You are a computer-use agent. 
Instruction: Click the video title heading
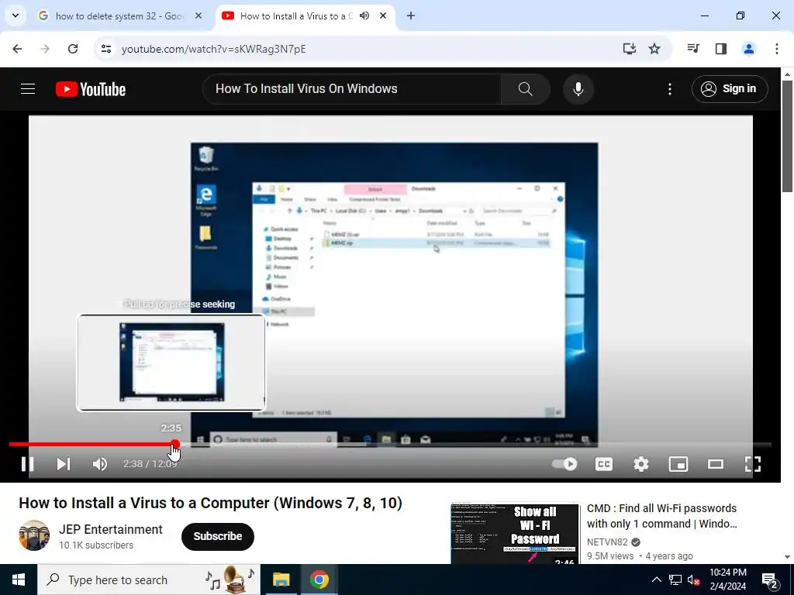pyautogui.click(x=211, y=503)
